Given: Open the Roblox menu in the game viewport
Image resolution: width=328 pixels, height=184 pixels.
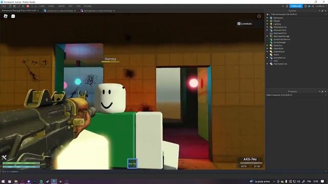Looking at the screenshot, I should pos(6,16).
